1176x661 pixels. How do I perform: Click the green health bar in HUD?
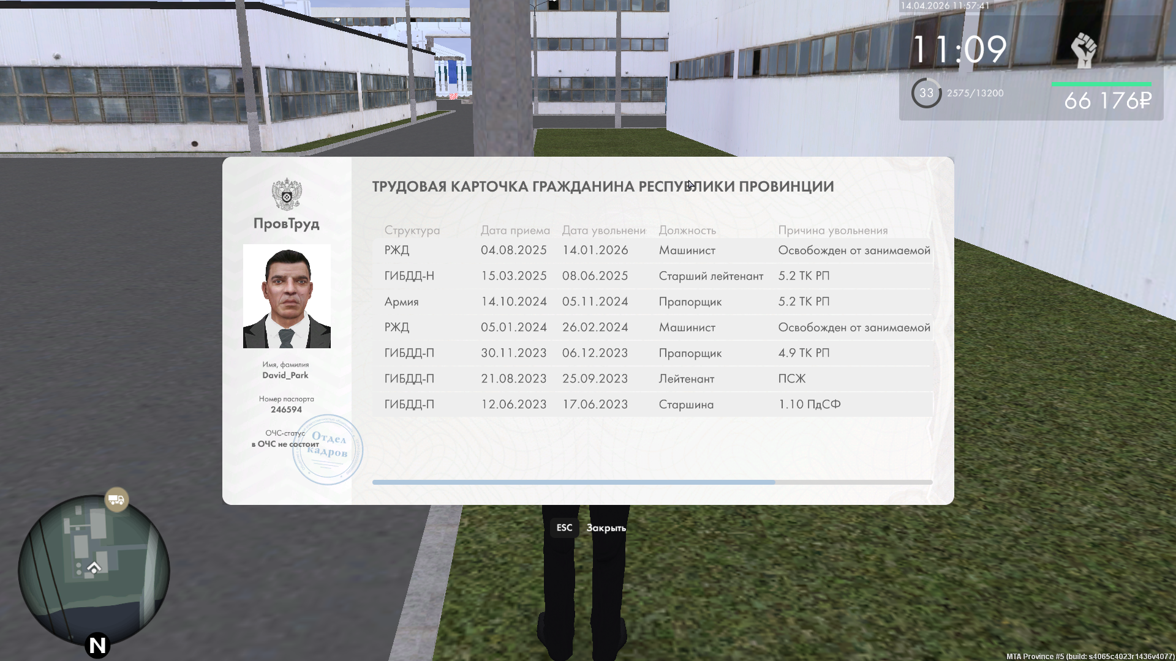pyautogui.click(x=1101, y=84)
